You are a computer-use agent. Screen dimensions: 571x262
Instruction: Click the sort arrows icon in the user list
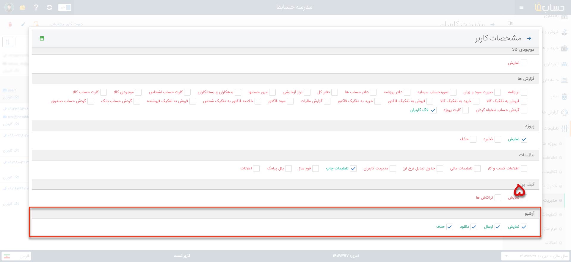point(8,42)
